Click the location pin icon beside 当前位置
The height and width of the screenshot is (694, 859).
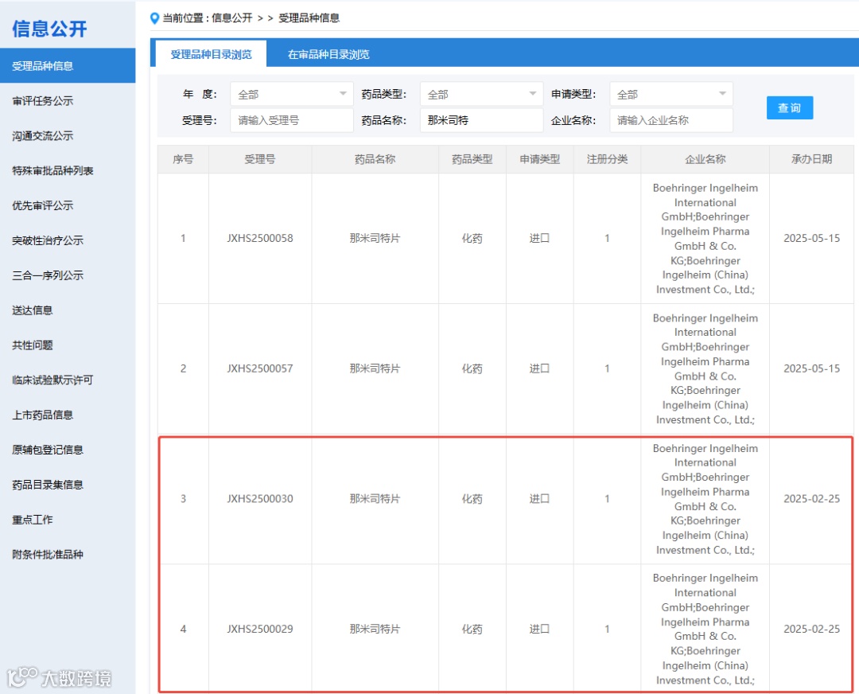pyautogui.click(x=154, y=18)
